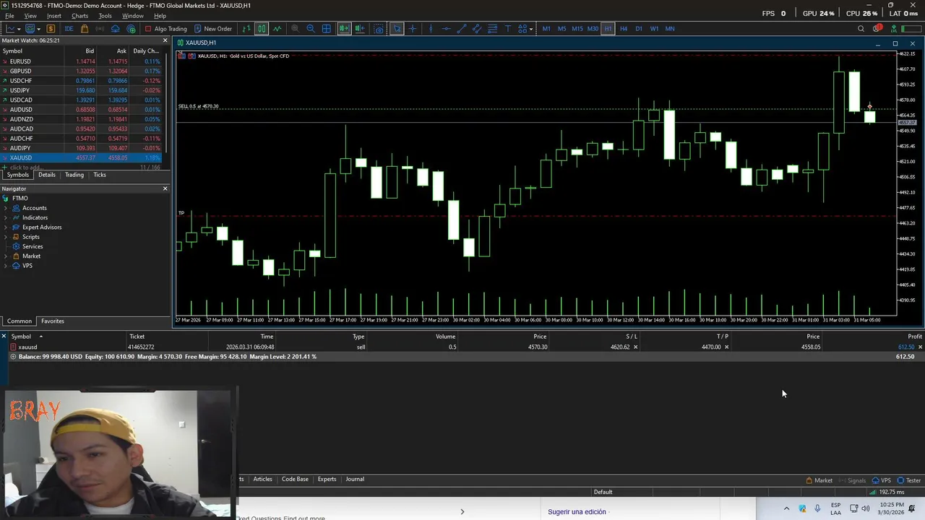Select the crosshair tool
The image size is (925, 520).
(x=413, y=29)
